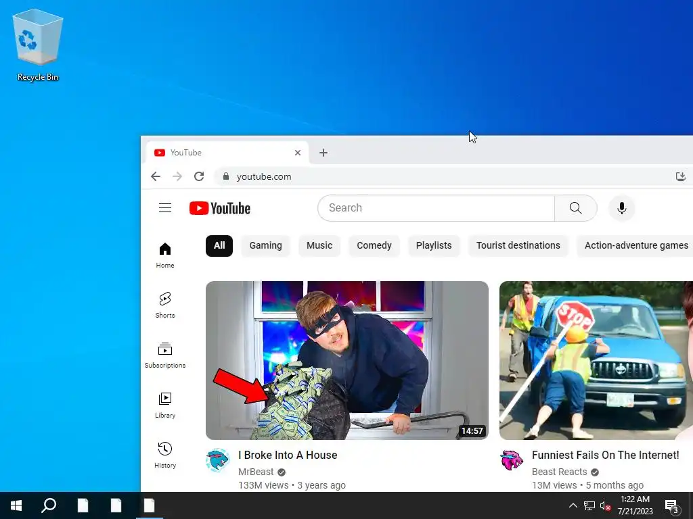
Task: Click the search magnifier button
Action: [x=575, y=208]
